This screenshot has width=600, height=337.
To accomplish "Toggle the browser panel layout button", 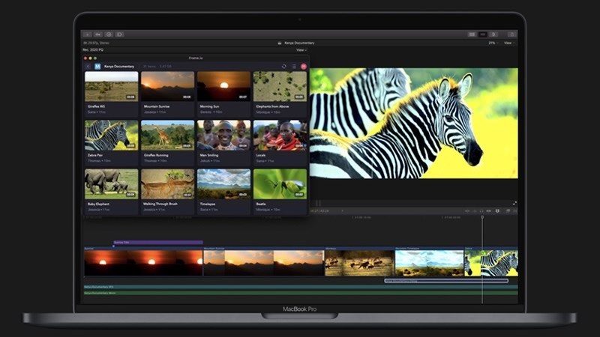I will [472, 34].
